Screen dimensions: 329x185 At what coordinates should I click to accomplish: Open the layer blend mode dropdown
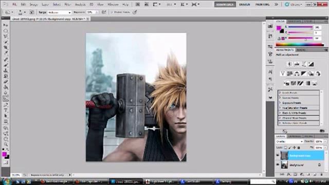point(289,142)
